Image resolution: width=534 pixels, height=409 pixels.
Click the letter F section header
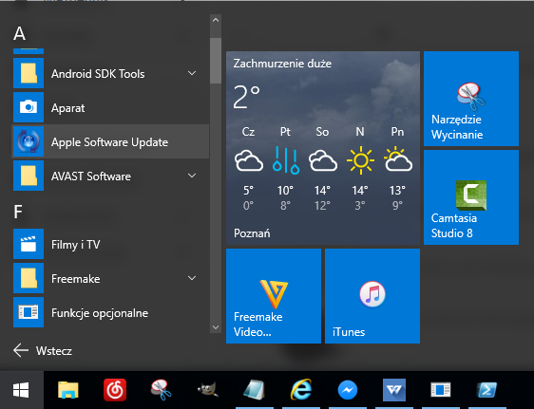point(18,212)
